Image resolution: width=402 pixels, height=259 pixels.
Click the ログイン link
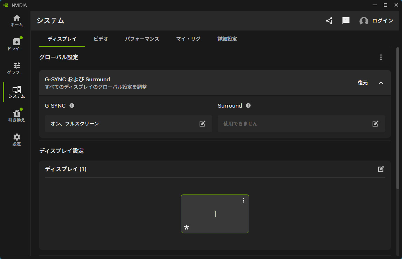[x=382, y=21]
